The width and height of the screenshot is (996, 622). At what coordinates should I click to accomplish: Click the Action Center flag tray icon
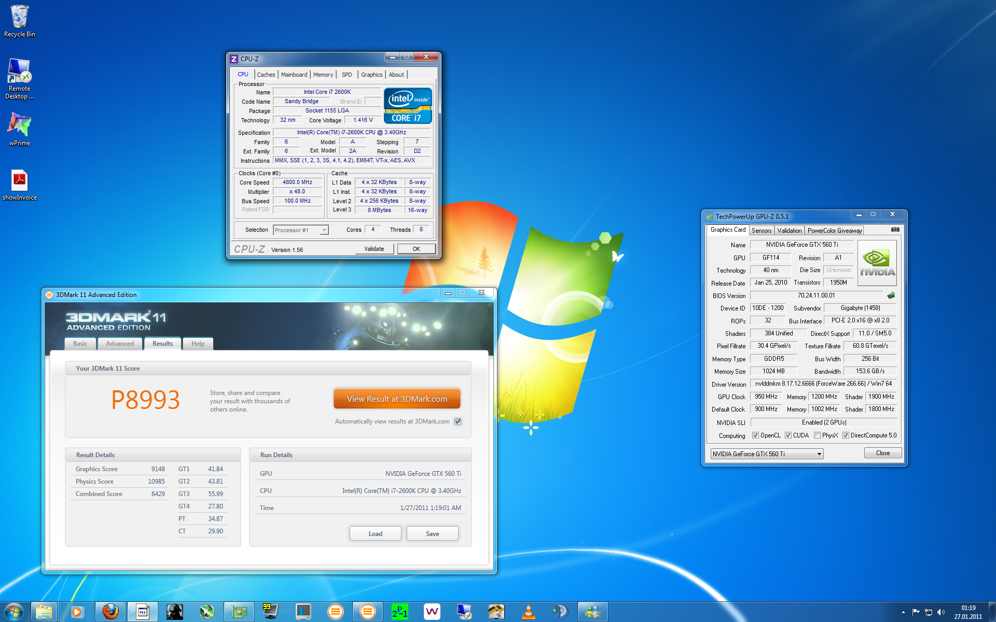click(x=916, y=612)
